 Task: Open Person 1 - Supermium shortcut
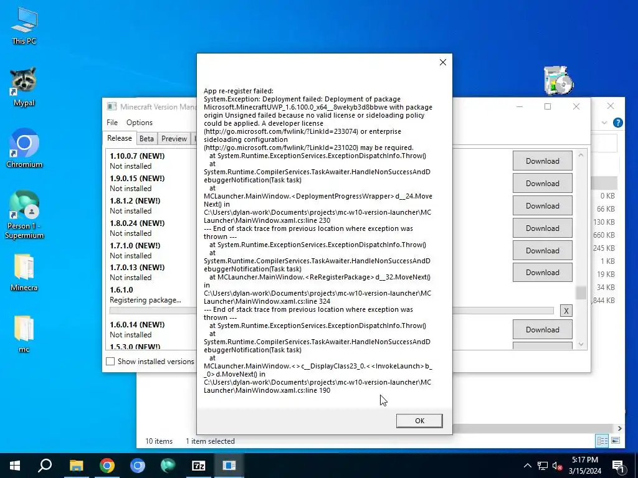click(x=24, y=215)
